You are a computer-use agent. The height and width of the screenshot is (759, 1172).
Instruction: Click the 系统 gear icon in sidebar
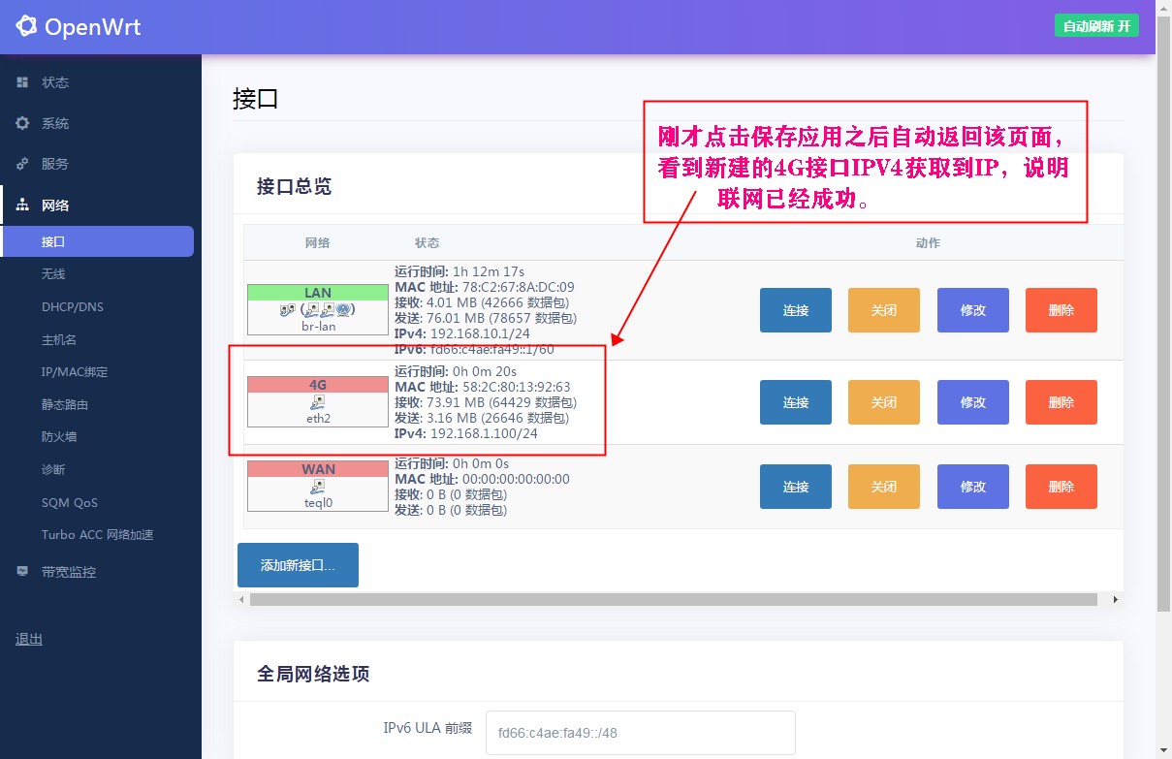[22, 123]
